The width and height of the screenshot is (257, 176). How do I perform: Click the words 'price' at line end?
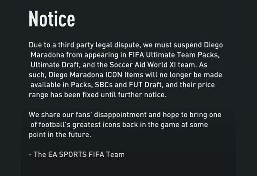[x=206, y=85]
